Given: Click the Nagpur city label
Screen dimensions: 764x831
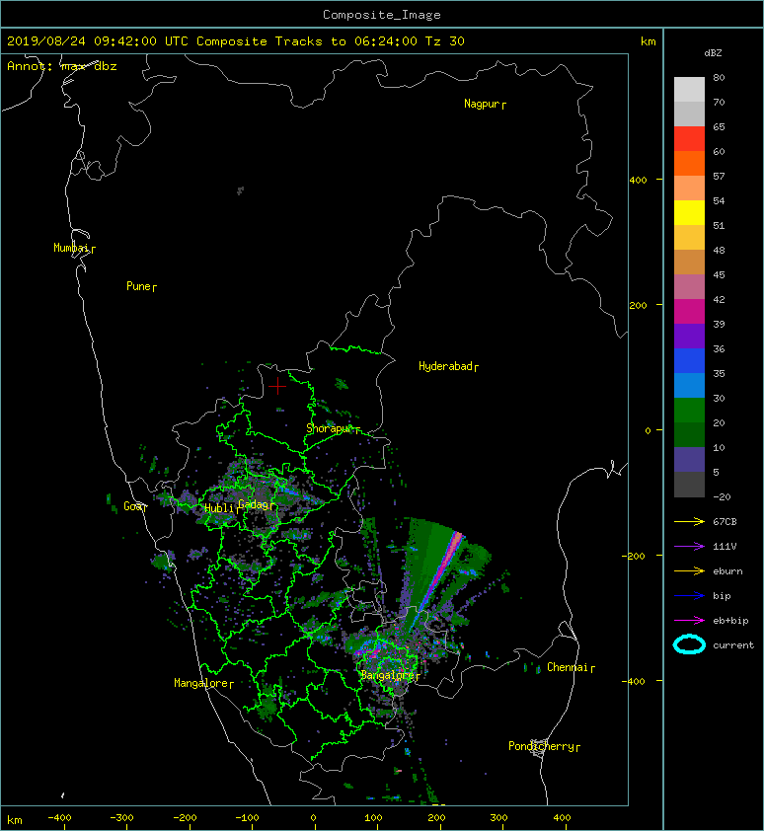Looking at the screenshot, I should tap(485, 104).
